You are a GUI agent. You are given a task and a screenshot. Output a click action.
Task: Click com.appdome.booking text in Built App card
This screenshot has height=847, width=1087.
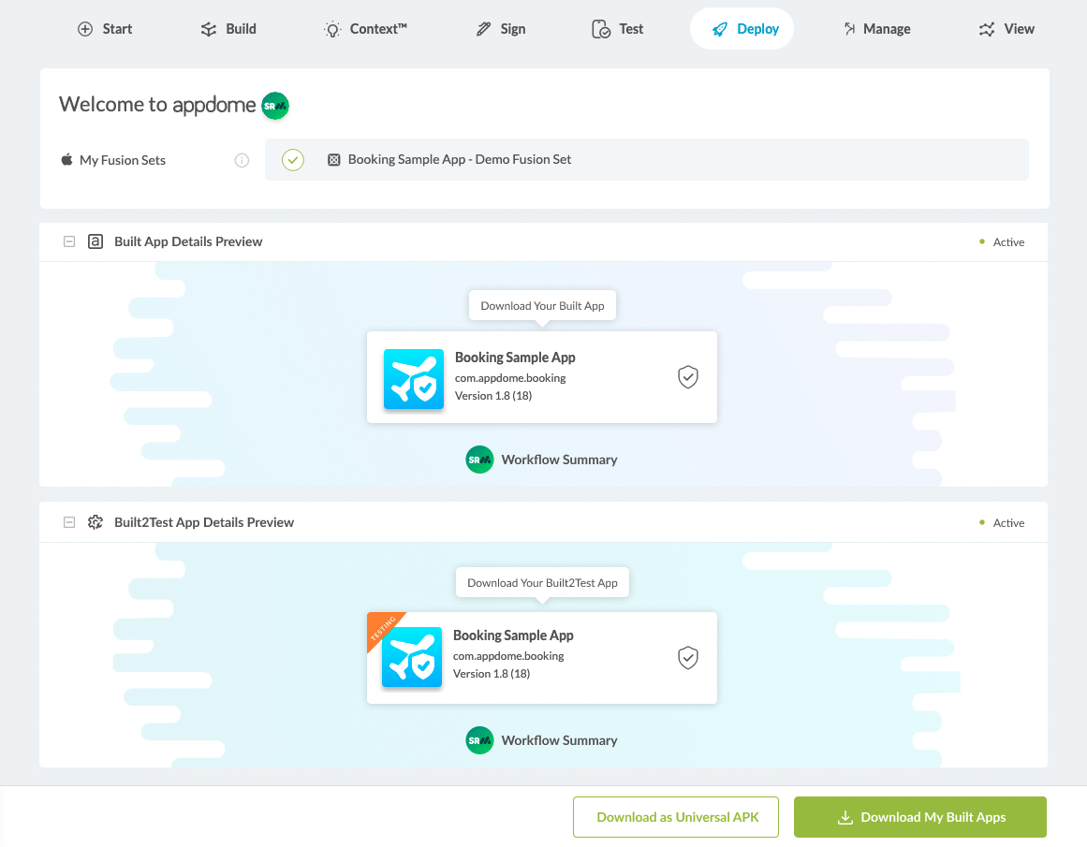pyautogui.click(x=510, y=378)
